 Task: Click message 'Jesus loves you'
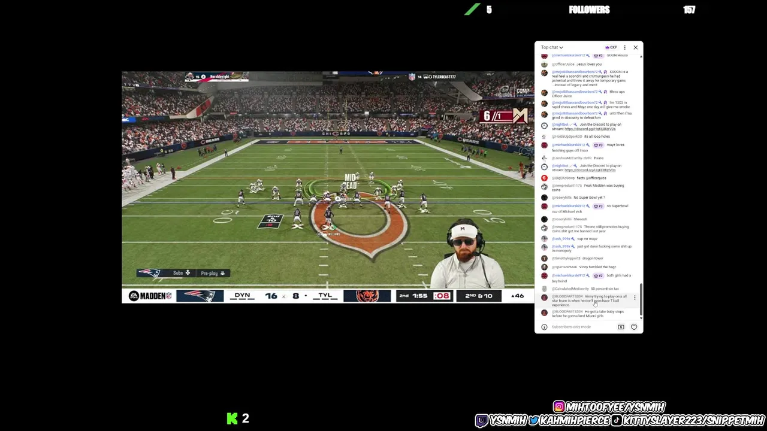point(589,64)
